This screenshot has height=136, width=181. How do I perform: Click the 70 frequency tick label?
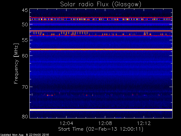[25, 87]
